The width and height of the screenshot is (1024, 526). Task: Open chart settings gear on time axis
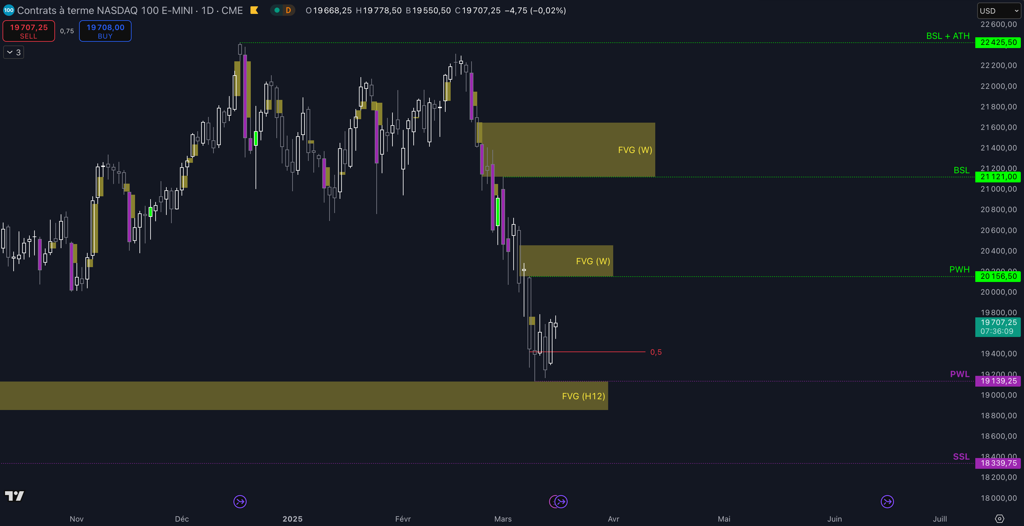click(x=999, y=518)
